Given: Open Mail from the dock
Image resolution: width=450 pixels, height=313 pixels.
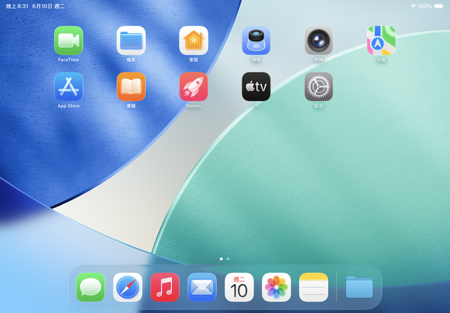Looking at the screenshot, I should coord(202,287).
